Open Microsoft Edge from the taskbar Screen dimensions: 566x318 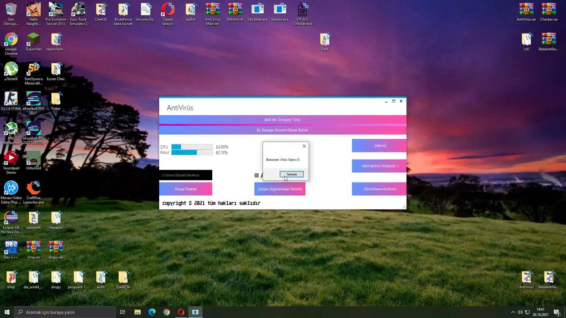(x=152, y=312)
